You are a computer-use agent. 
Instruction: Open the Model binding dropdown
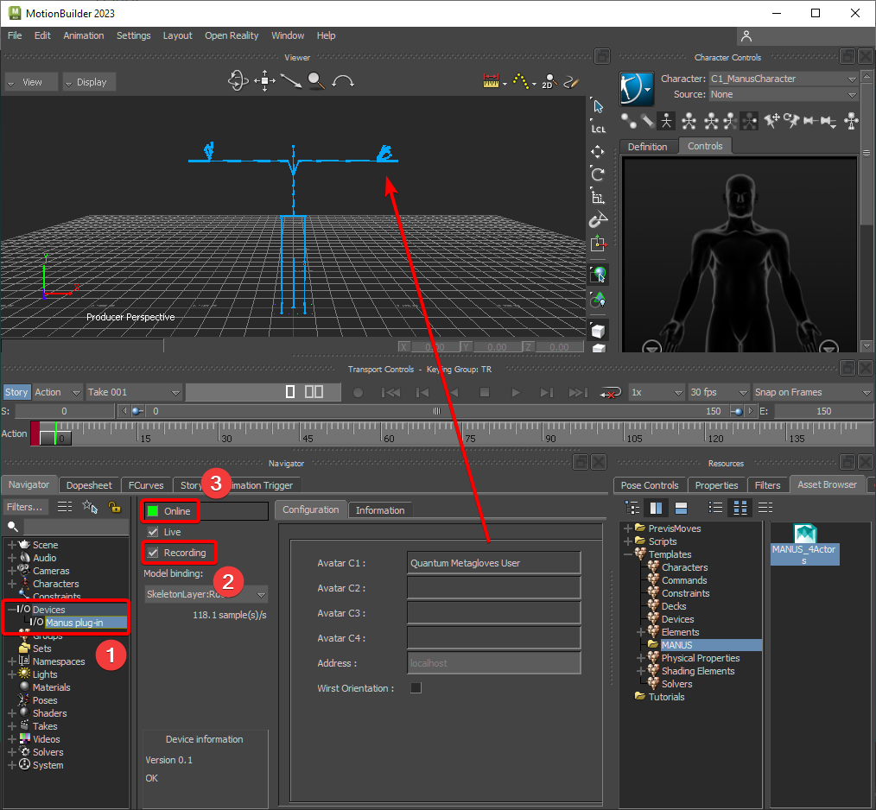coord(206,594)
